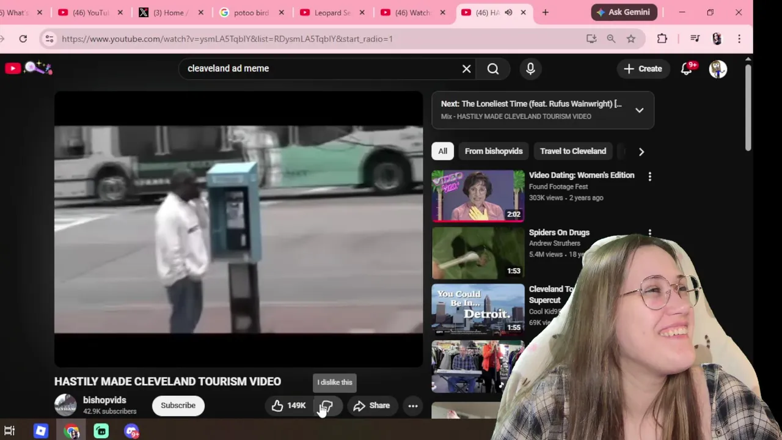Open the media control icon in Chrome toolbar
This screenshot has height=440, width=782.
pyautogui.click(x=695, y=38)
